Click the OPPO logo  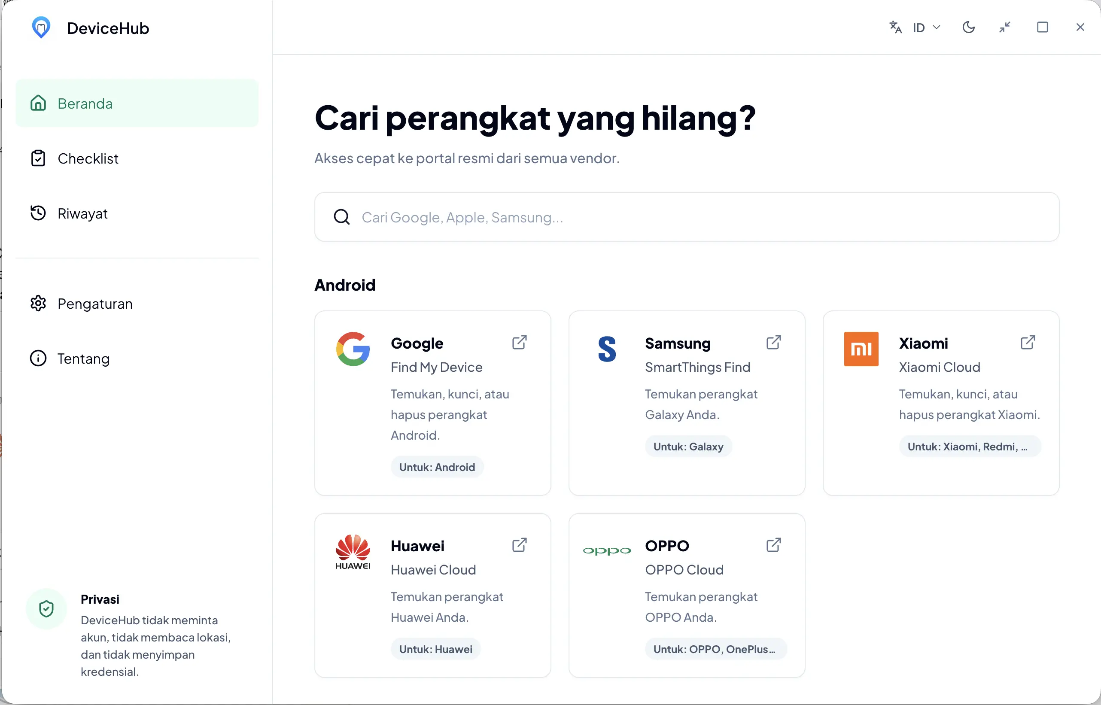pyautogui.click(x=607, y=551)
